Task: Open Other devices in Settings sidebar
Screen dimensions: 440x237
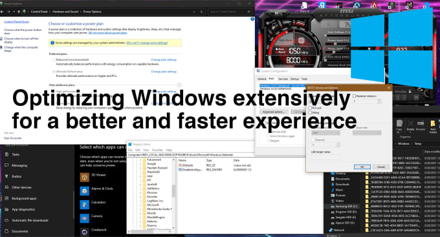Action: (18, 187)
